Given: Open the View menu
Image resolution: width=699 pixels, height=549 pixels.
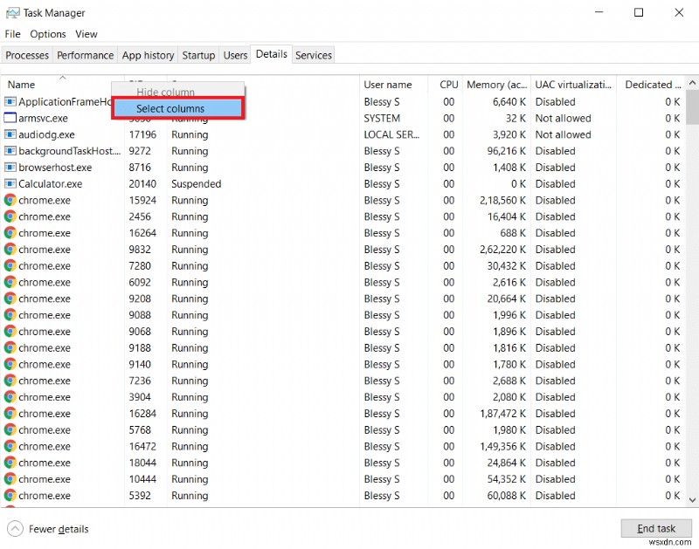Looking at the screenshot, I should point(86,34).
